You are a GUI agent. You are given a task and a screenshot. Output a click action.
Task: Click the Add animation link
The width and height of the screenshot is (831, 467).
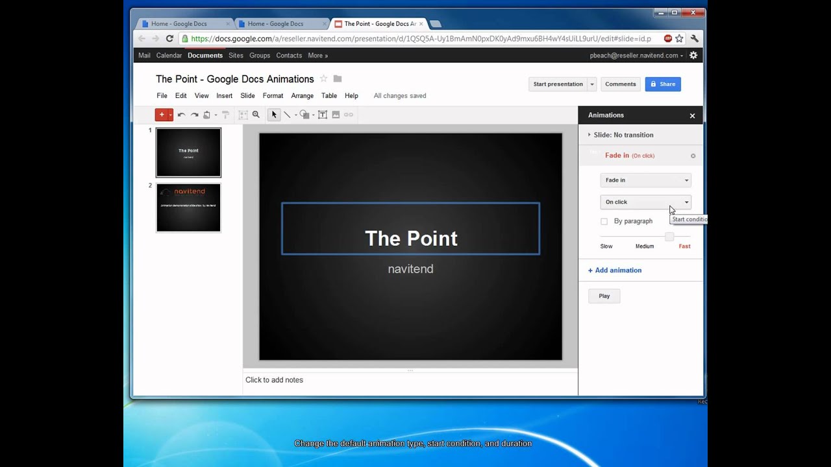[615, 270]
